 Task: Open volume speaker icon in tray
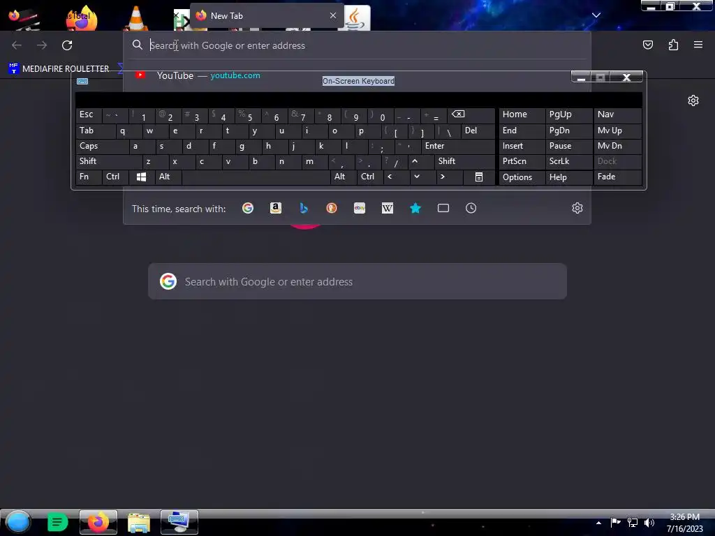649,523
